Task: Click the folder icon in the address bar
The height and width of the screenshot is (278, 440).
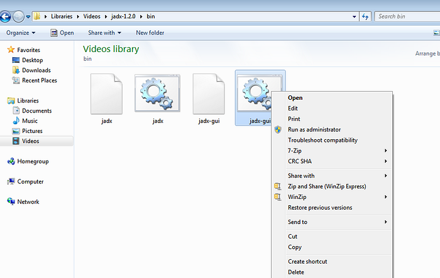Action: pyautogui.click(x=36, y=16)
